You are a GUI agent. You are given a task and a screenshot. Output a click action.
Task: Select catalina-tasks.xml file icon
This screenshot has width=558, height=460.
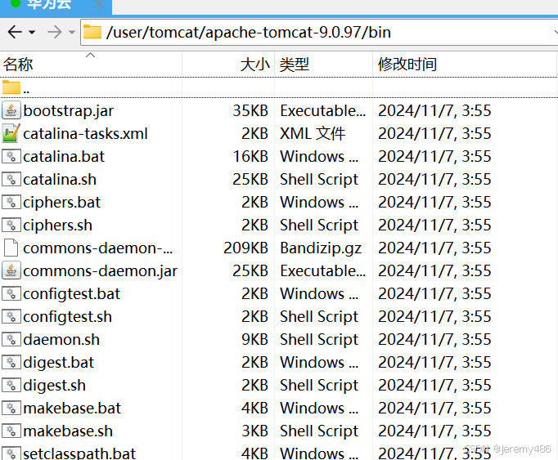click(11, 133)
